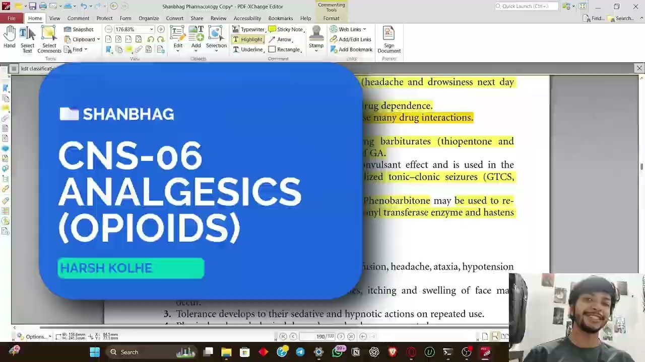Open the Review ribbon tab

(218, 18)
